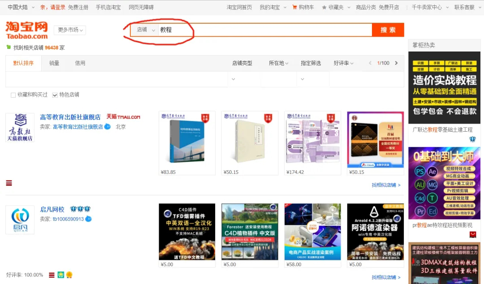Click the crown rating icons beside 启凡网校
This screenshot has width=484, height=284.
click(80, 209)
